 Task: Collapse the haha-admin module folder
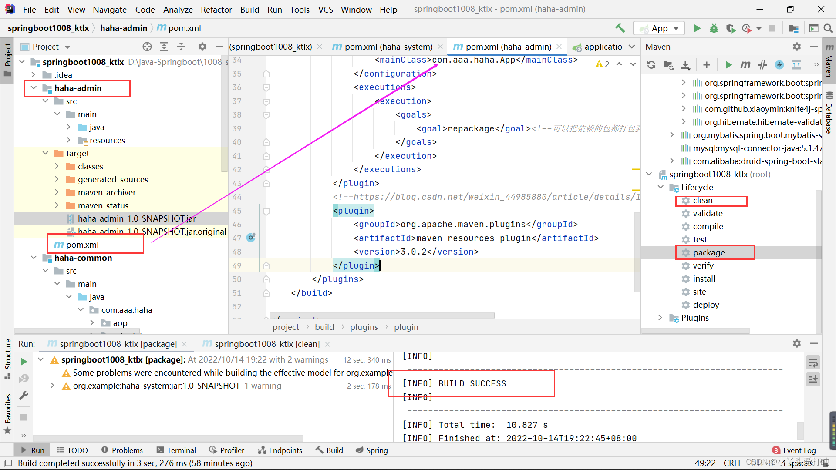coord(34,88)
